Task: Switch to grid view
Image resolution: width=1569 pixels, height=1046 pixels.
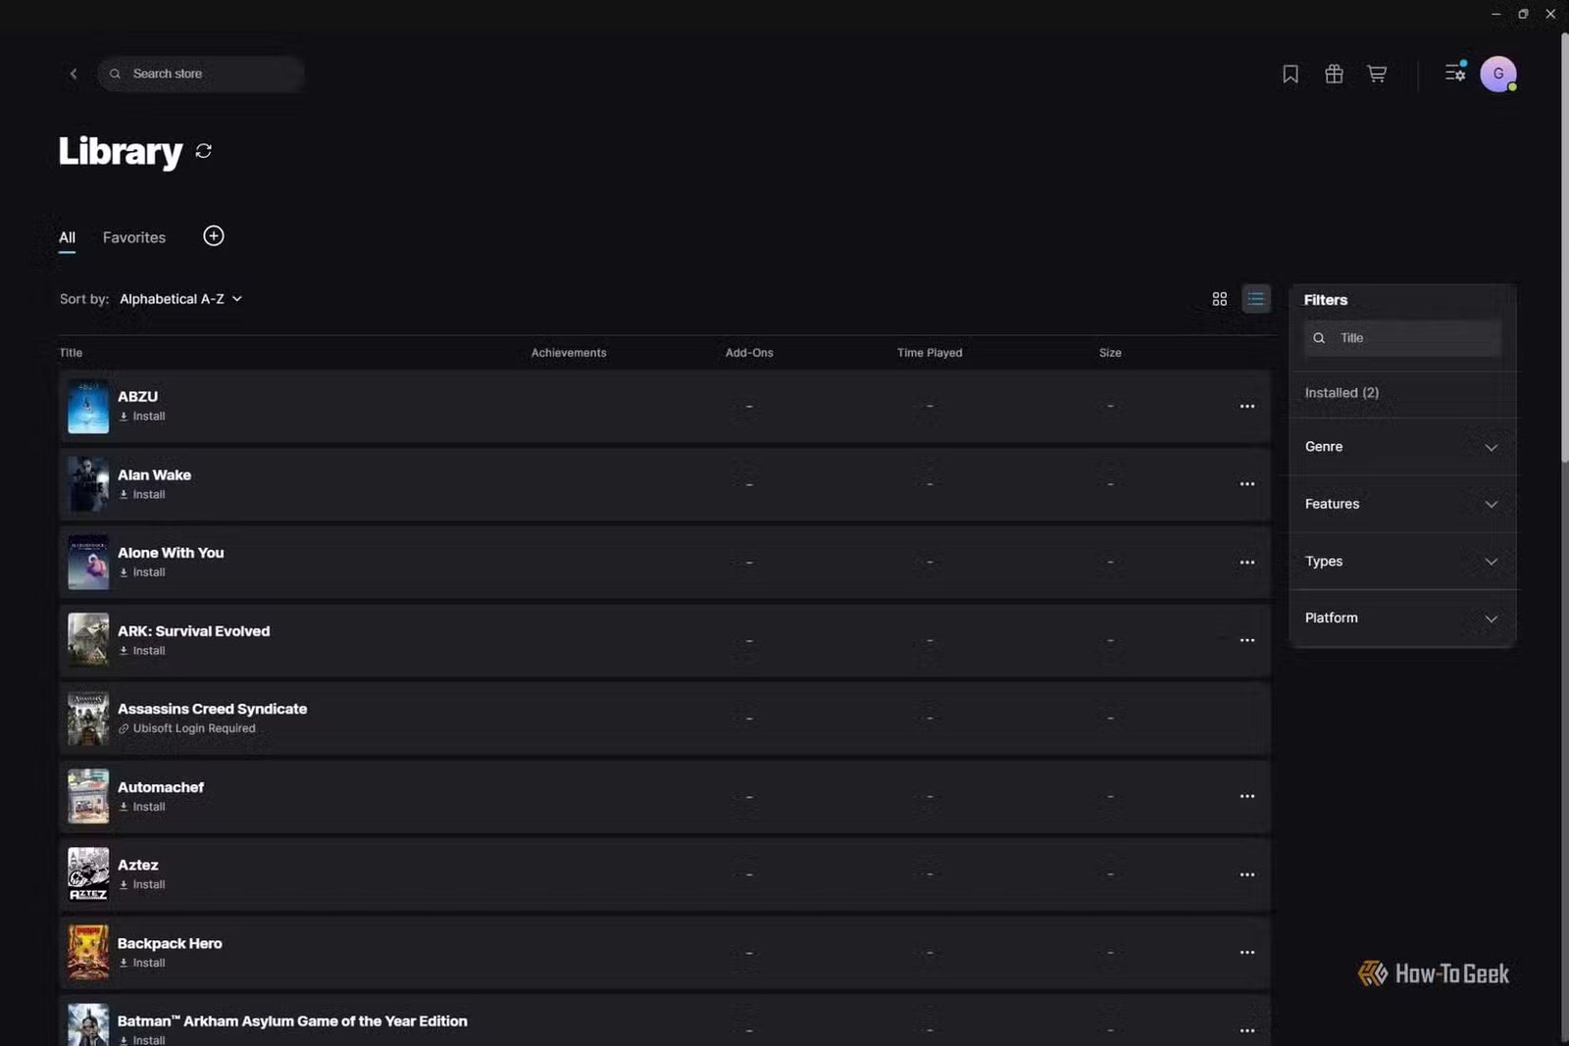Action: [x=1220, y=299]
